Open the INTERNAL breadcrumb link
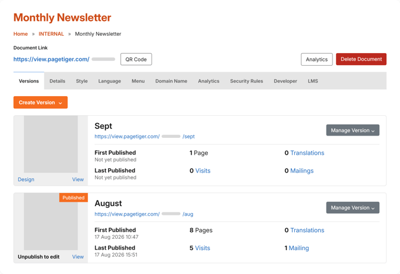The height and width of the screenshot is (274, 400). 51,34
